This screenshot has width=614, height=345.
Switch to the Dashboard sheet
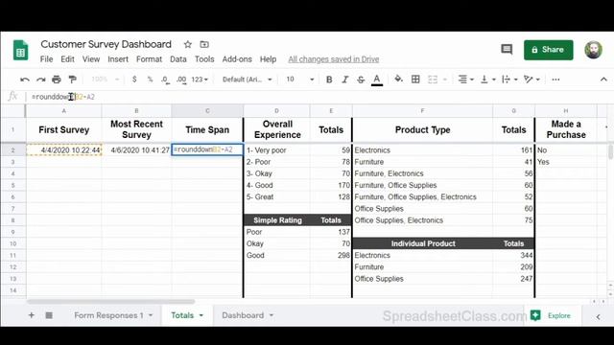tap(243, 315)
